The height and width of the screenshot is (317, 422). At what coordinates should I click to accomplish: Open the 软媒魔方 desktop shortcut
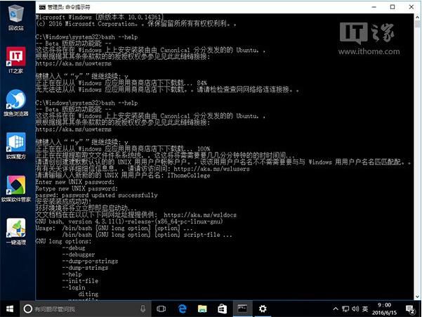click(x=15, y=142)
